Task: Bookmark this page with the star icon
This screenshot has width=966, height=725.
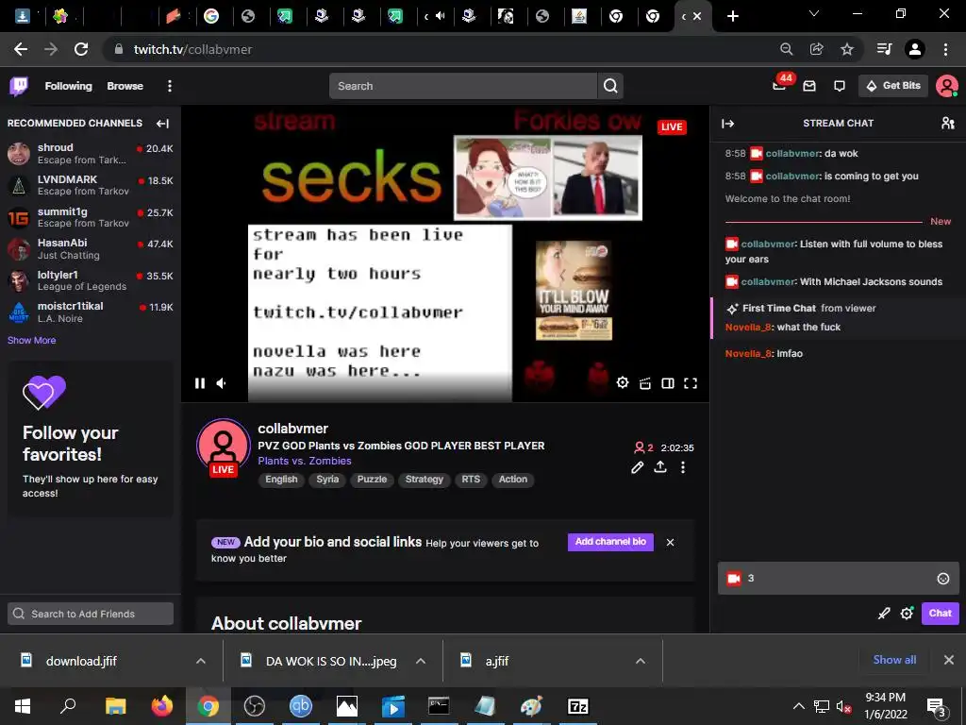Action: 847,49
